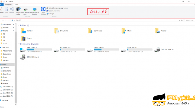This screenshot has height=108, width=195.
Task: Select This PC node in navigation tree
Action: click(5, 65)
